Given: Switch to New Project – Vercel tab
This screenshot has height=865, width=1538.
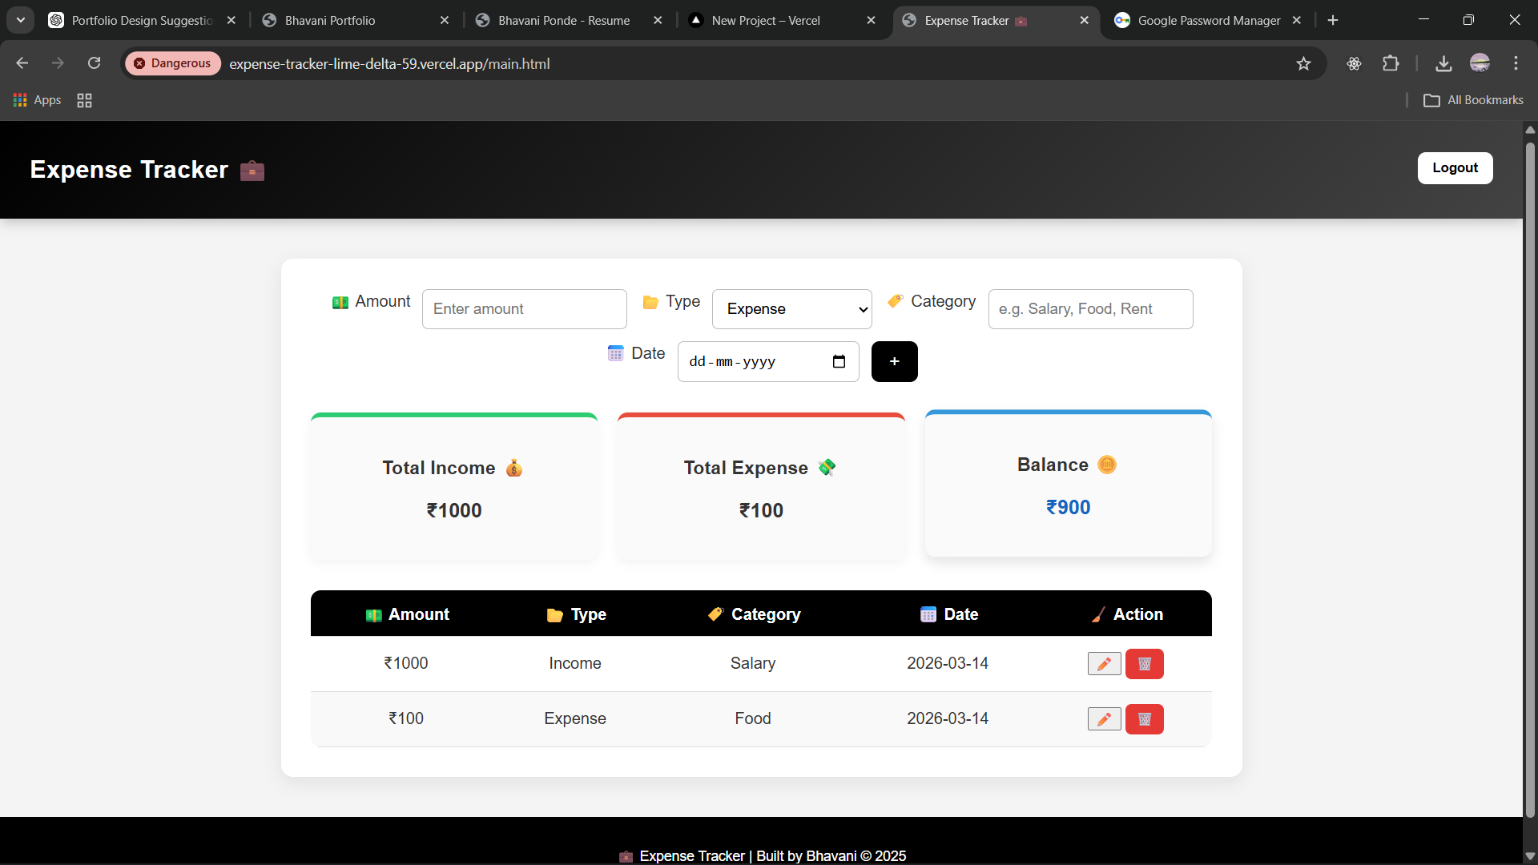Looking at the screenshot, I should 765,20.
